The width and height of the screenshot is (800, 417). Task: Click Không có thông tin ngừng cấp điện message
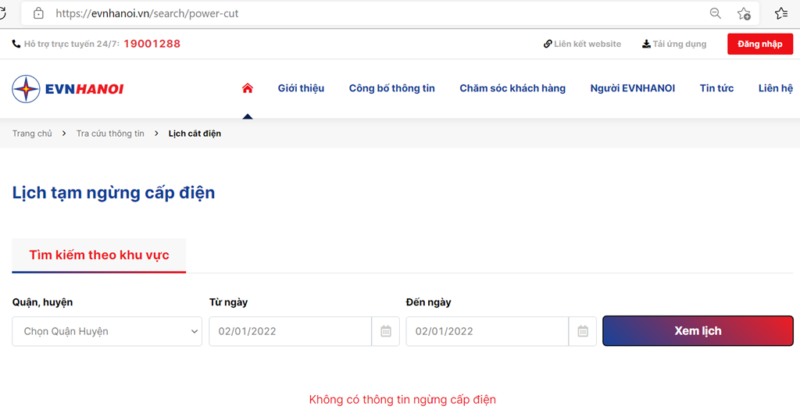coord(402,400)
